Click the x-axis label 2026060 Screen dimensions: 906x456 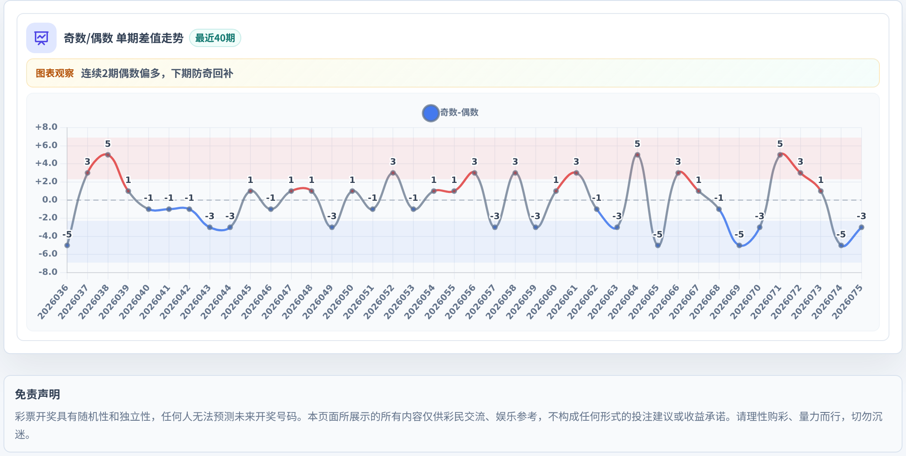pyautogui.click(x=541, y=302)
